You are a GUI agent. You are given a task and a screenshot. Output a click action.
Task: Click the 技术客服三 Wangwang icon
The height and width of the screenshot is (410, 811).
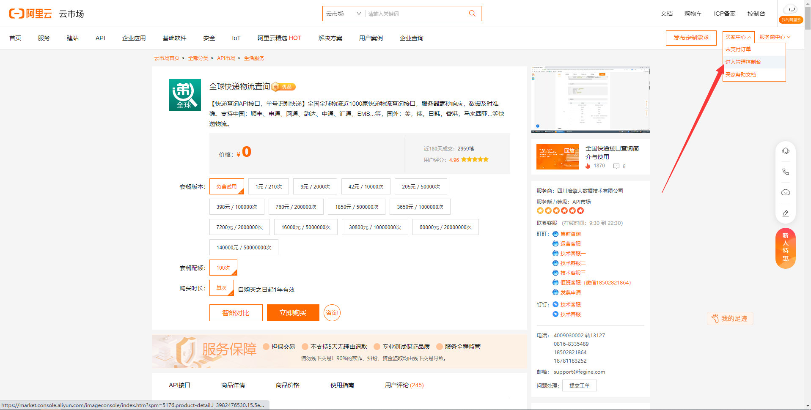[x=555, y=273]
